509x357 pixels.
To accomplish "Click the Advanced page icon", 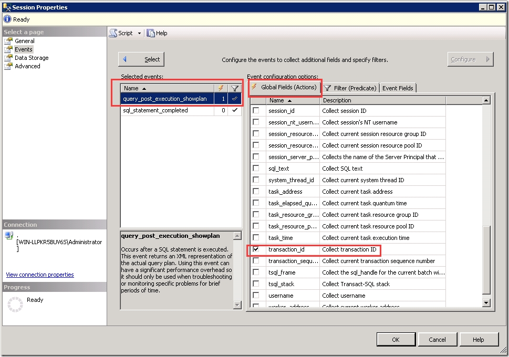I will point(8,66).
